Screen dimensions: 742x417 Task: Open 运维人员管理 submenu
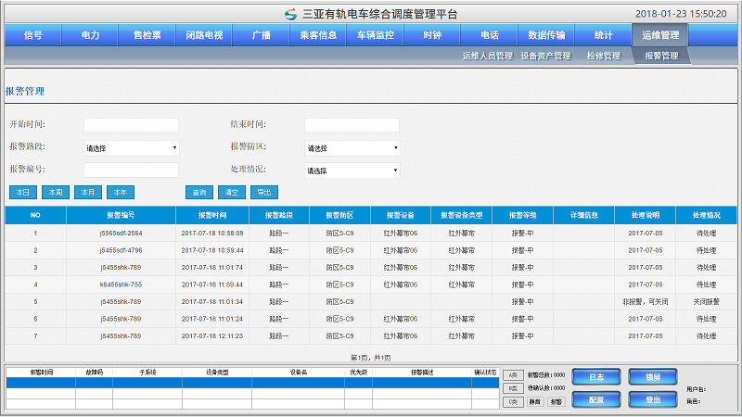pyautogui.click(x=488, y=56)
